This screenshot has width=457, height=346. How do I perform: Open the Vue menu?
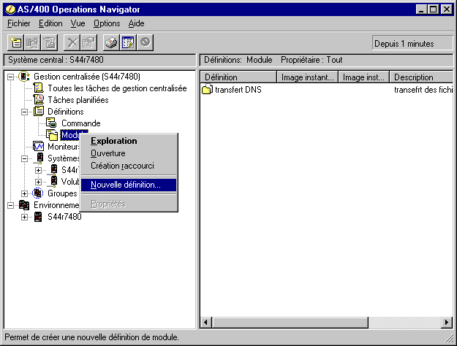point(78,23)
